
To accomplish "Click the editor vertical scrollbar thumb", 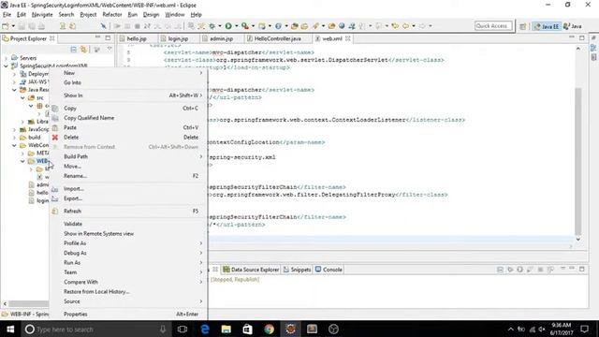I will (x=578, y=160).
